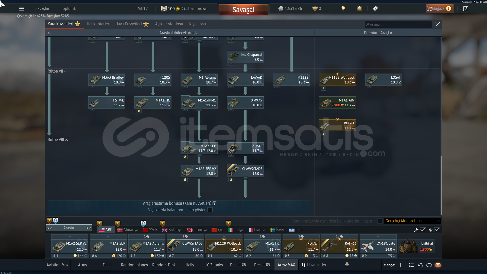This screenshot has height=274, width=487.
Task: Toggle auto-refill ammo checkbox
Action: 437,230
